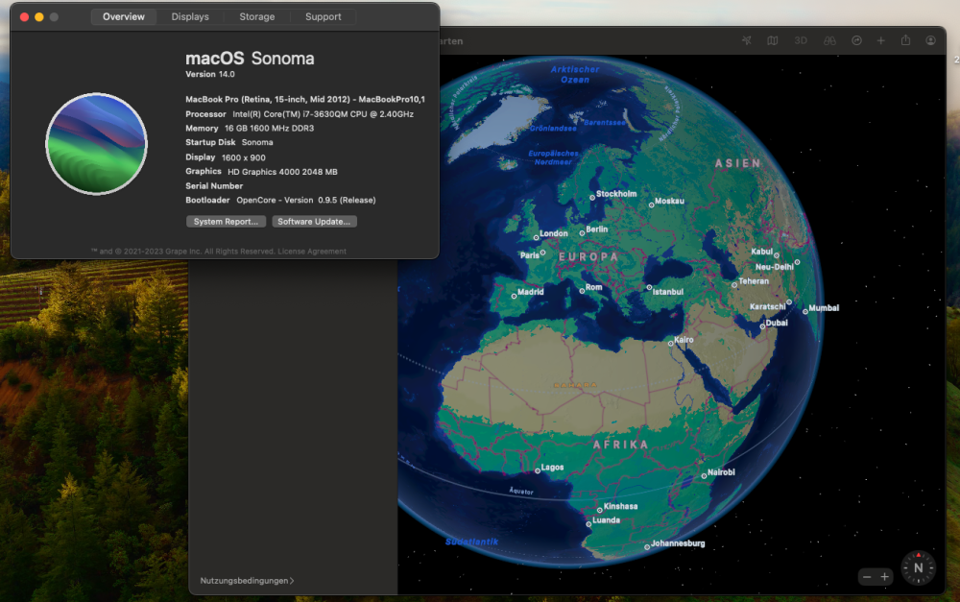Select the Dubai city marker
Image resolution: width=960 pixels, height=602 pixels.
[x=763, y=326]
